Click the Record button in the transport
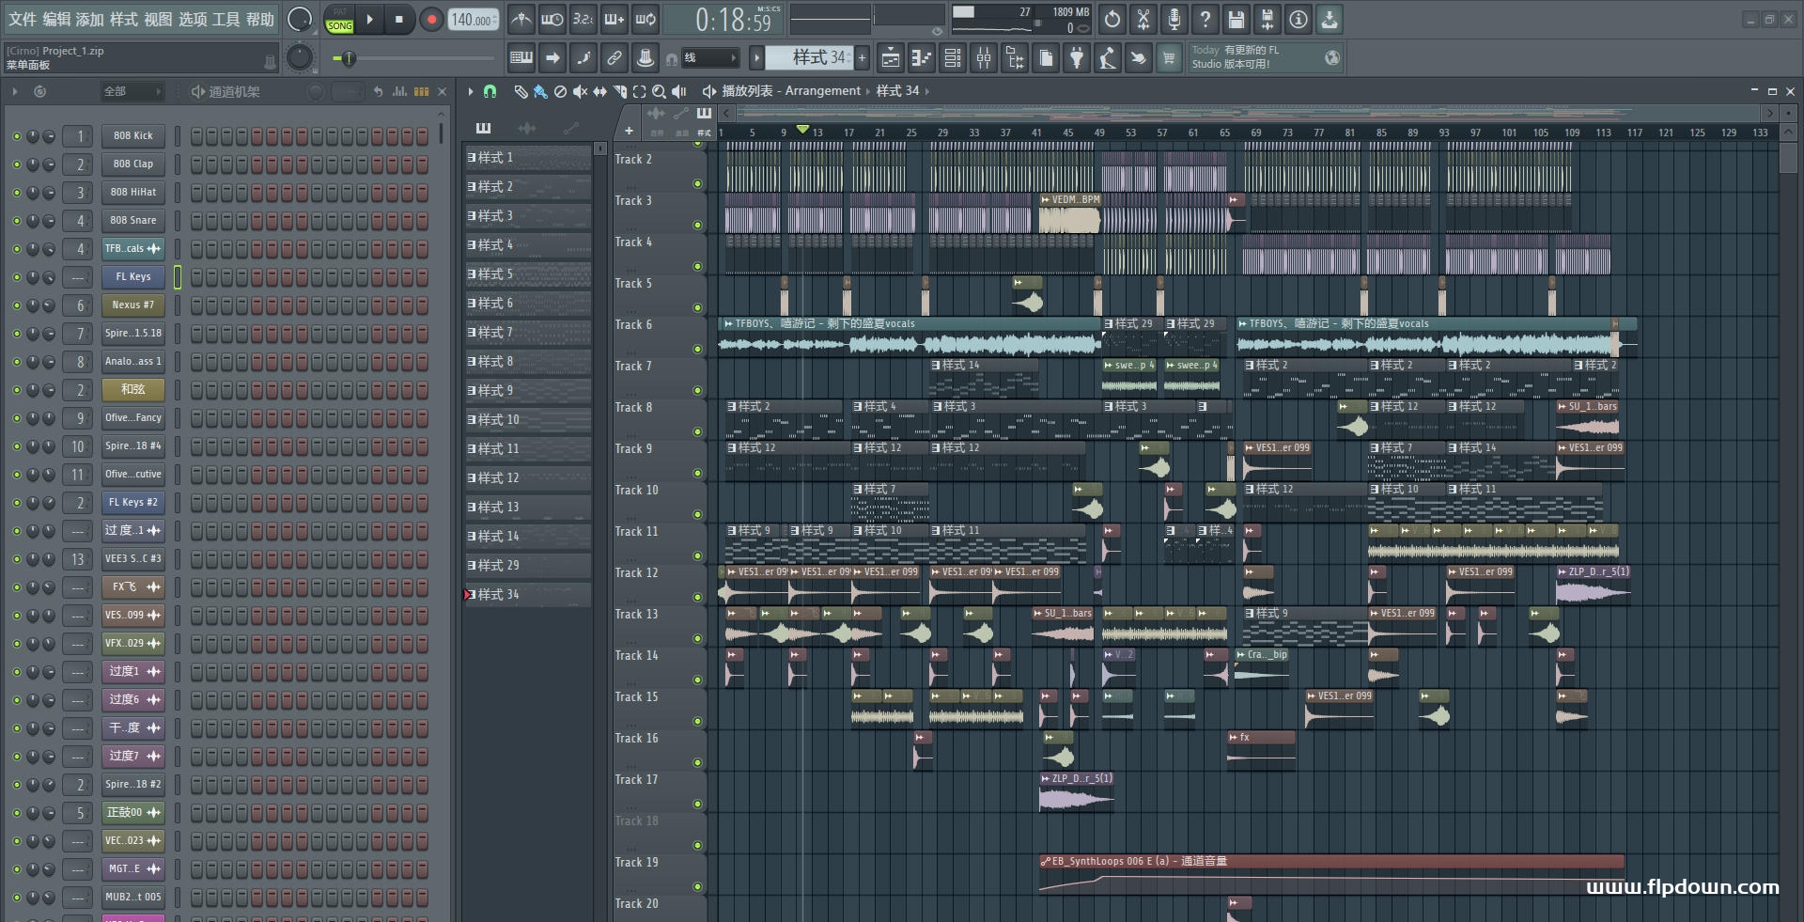The image size is (1804, 922). (x=431, y=20)
